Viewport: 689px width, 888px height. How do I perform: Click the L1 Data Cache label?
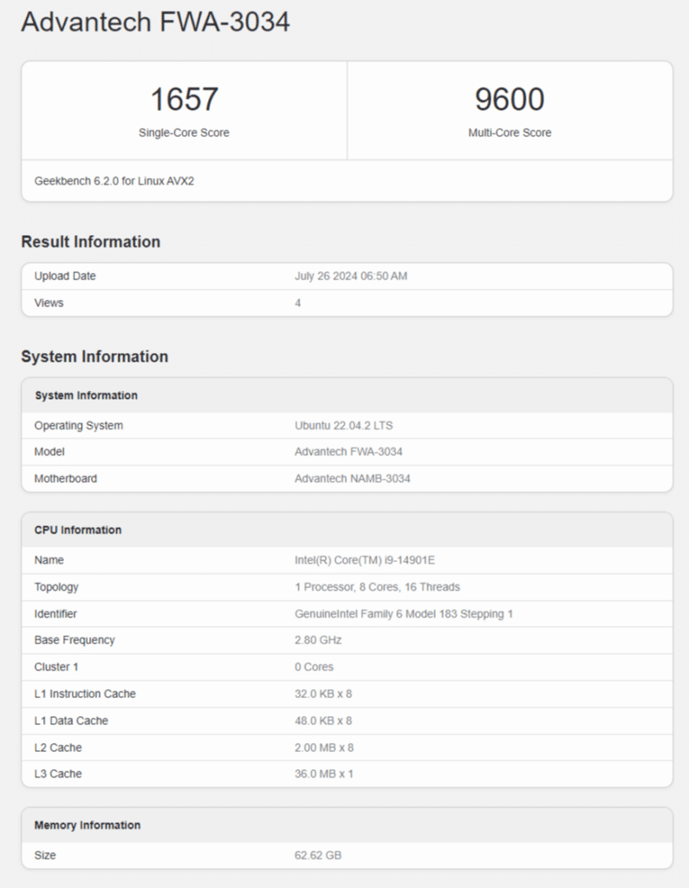[71, 721]
